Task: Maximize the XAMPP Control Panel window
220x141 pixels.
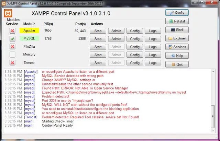Action: point(202,2)
